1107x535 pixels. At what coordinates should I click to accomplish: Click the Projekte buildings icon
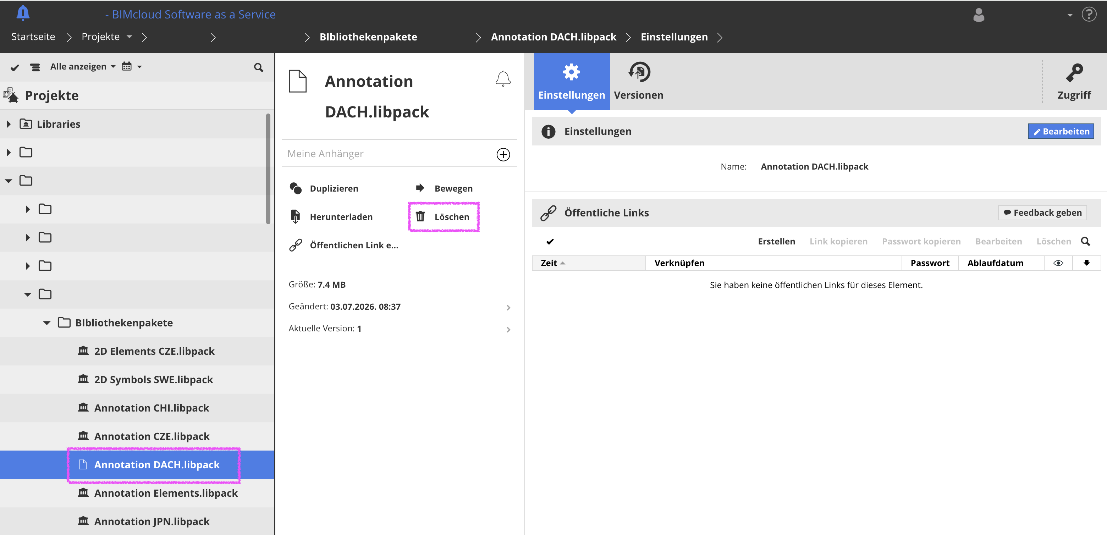[x=11, y=95]
